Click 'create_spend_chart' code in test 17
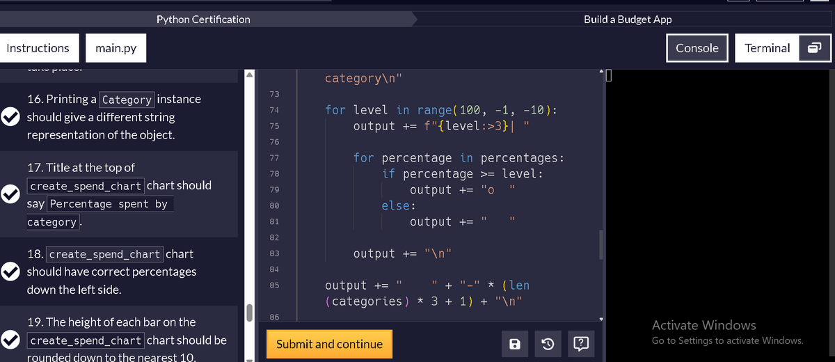This screenshot has height=362, width=835. tap(86, 186)
